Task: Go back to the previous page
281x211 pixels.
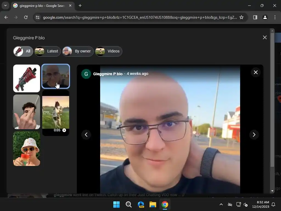Action: 6,17
